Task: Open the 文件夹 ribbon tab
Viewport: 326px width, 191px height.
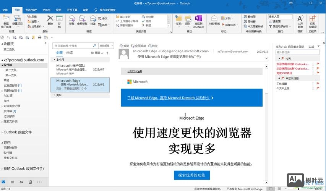Action: [x=46, y=10]
